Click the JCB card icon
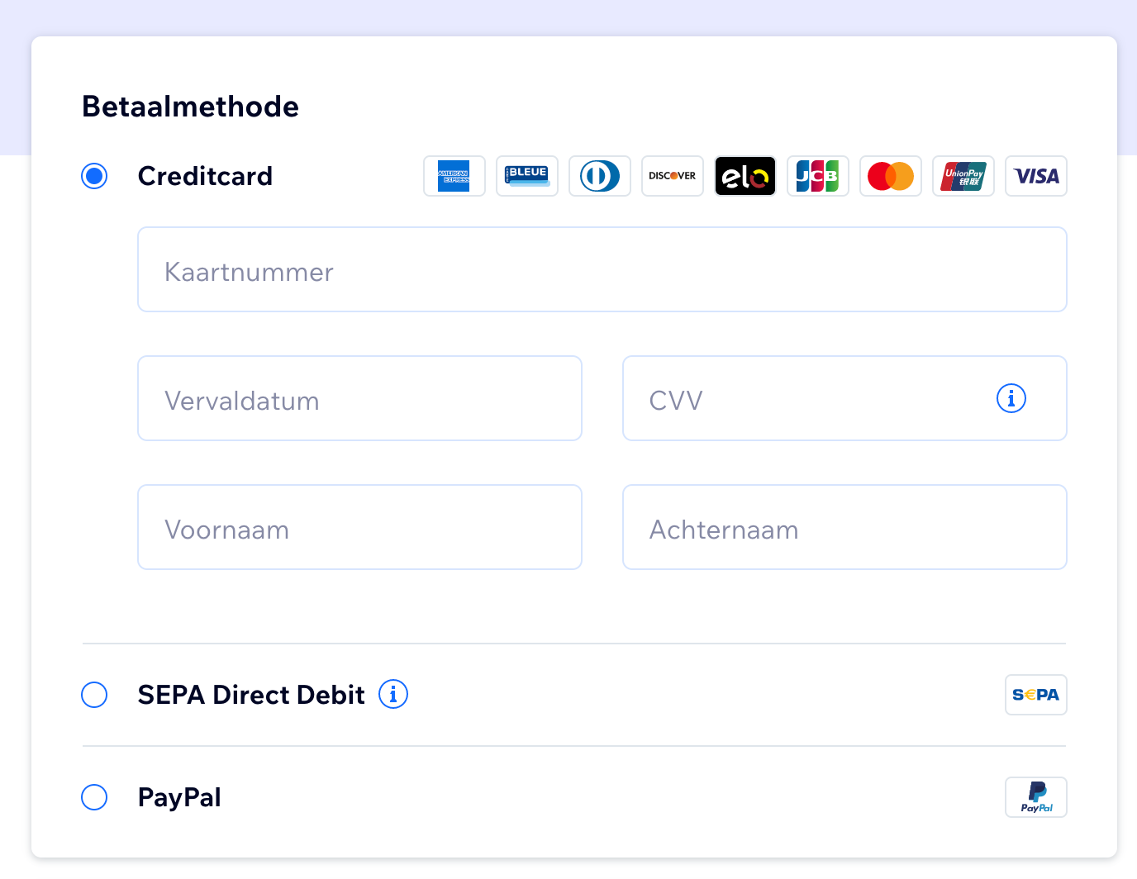The image size is (1137, 879). pyautogui.click(x=817, y=176)
